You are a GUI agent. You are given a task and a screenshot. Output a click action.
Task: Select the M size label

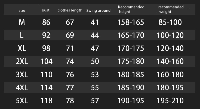(x=22, y=22)
